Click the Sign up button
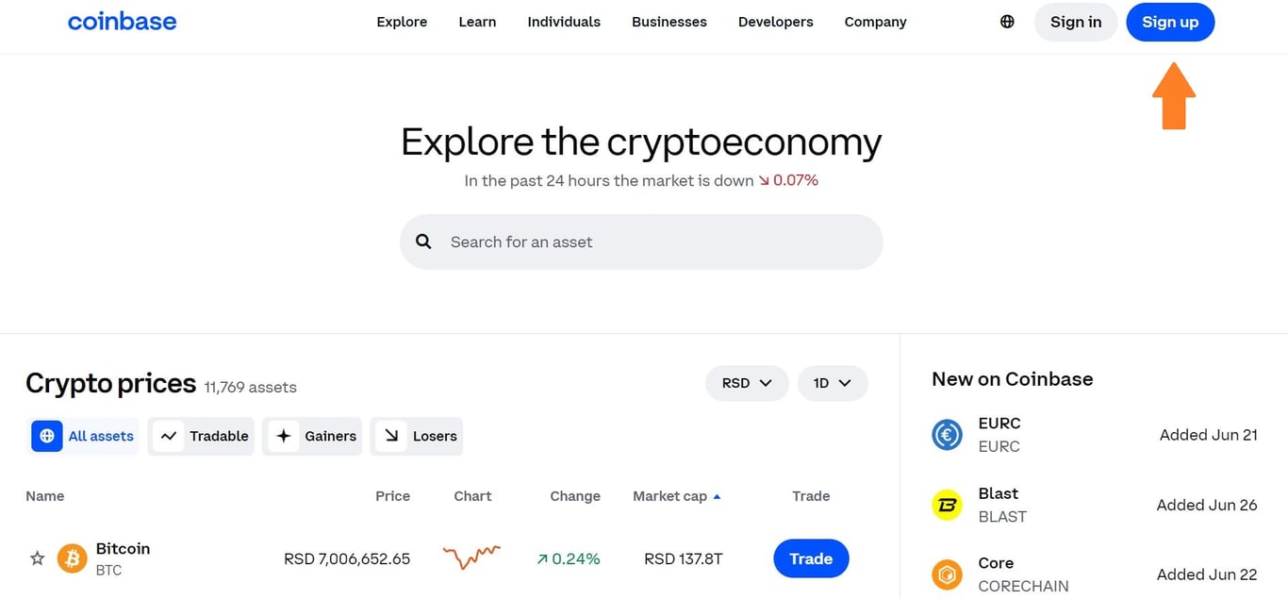The image size is (1288, 599). click(1170, 22)
